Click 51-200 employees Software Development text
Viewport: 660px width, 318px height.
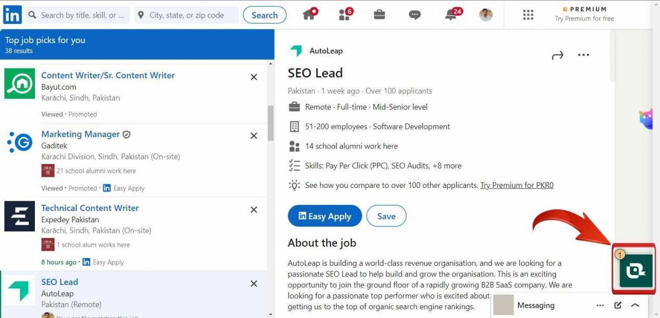coord(377,126)
